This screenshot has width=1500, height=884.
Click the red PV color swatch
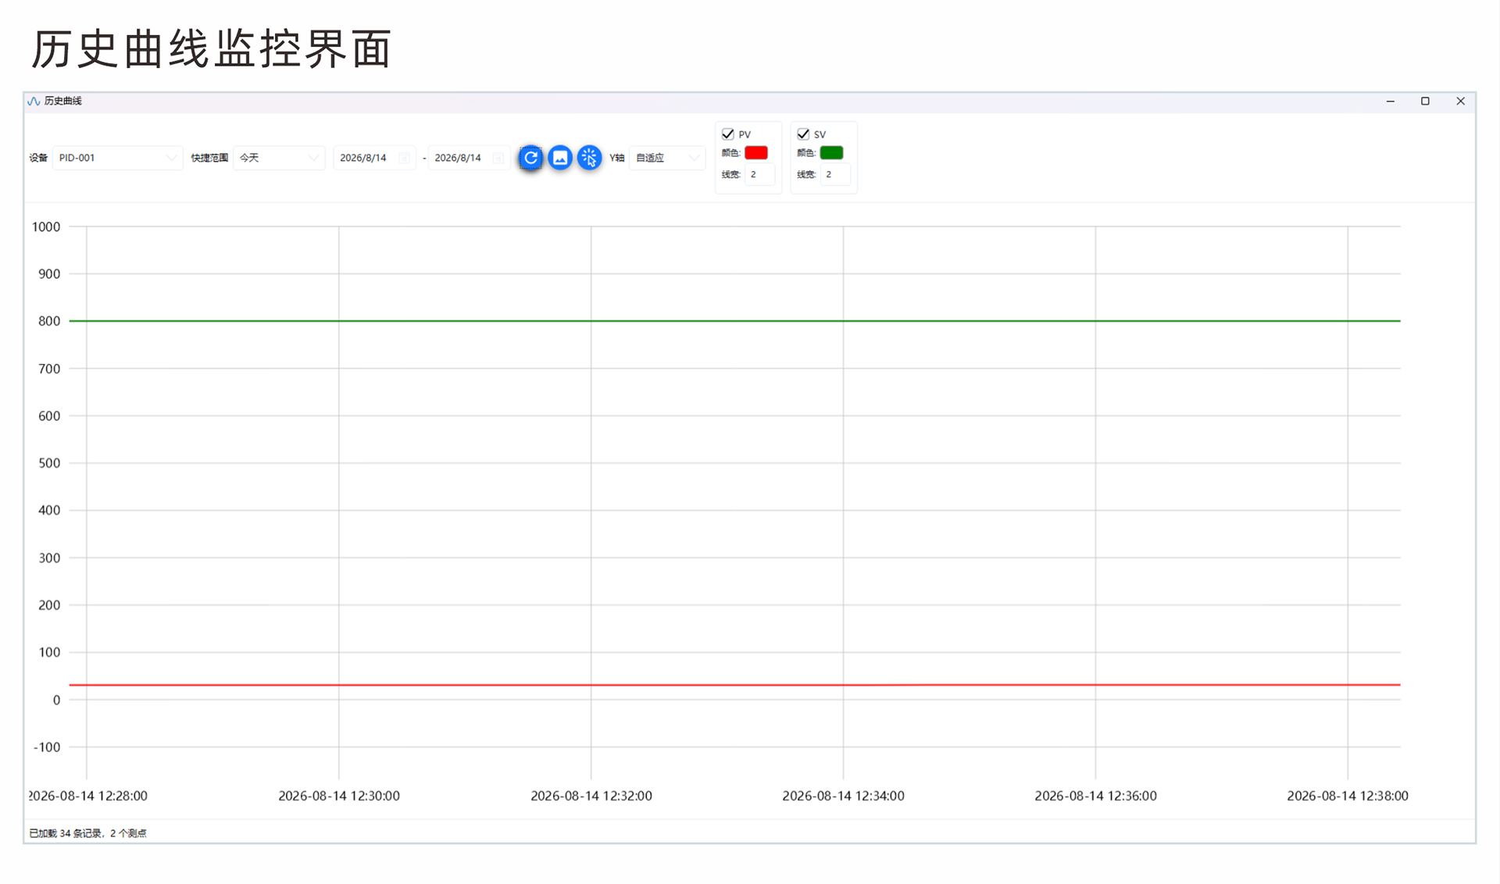tap(756, 153)
